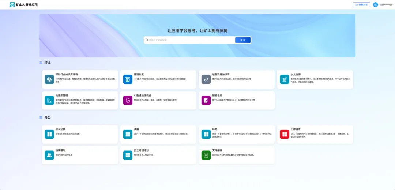Open the 煤矿行业知识库问答 globe icon
The image size is (395, 190).
[49, 79]
